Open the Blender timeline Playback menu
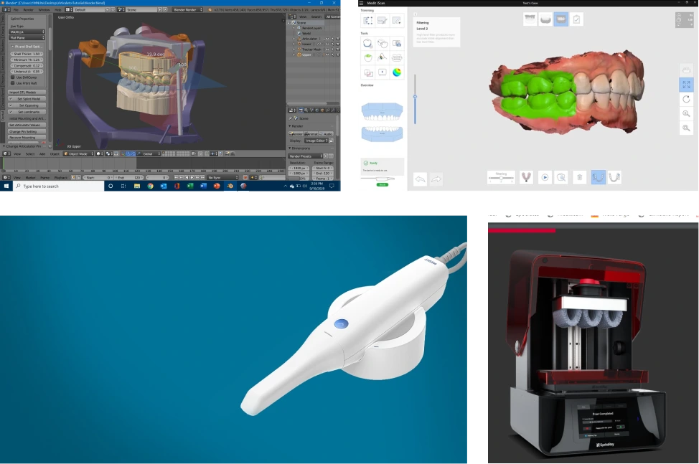The width and height of the screenshot is (699, 464). [x=60, y=178]
